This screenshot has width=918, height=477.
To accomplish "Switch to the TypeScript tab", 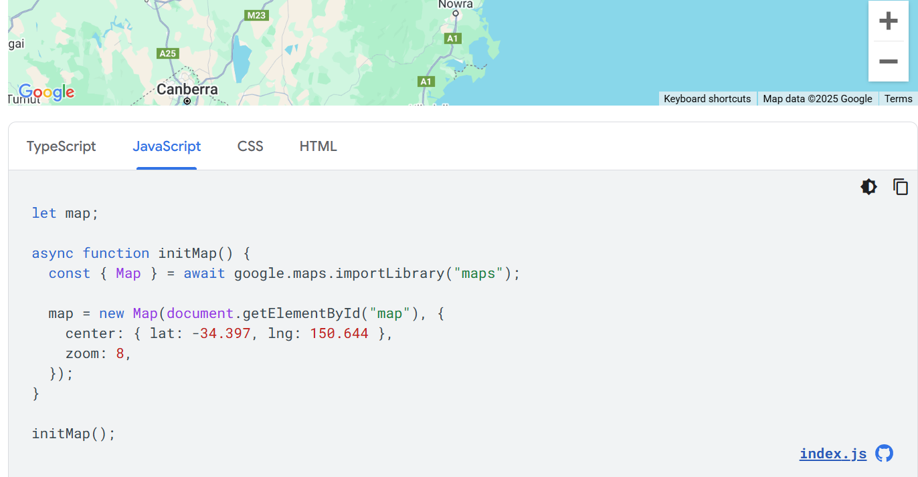I will [x=62, y=146].
